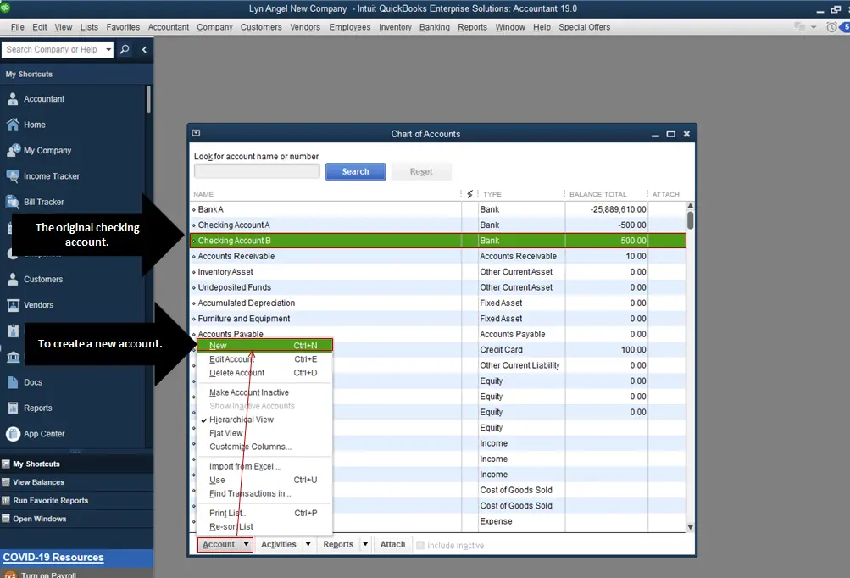
Task: Open the Accountant shortcut icon in sidebar
Action: tap(13, 98)
